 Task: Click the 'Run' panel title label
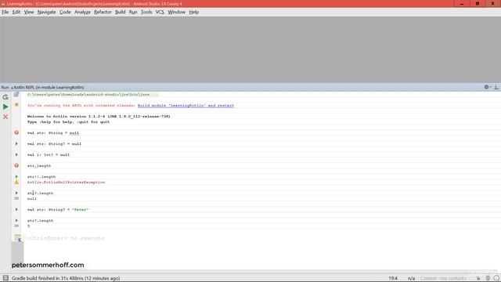tap(5, 87)
